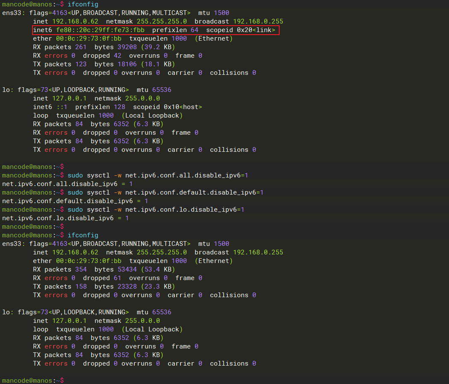Click the first ifconfig command at top
The height and width of the screenshot is (384, 449).
click(x=83, y=4)
